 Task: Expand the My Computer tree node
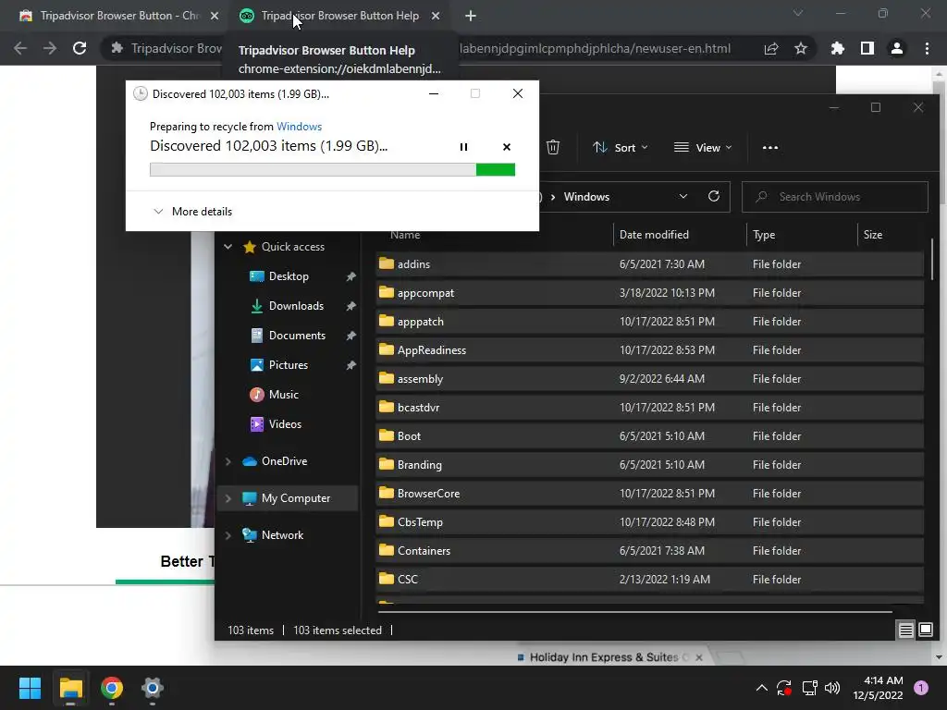click(x=228, y=498)
